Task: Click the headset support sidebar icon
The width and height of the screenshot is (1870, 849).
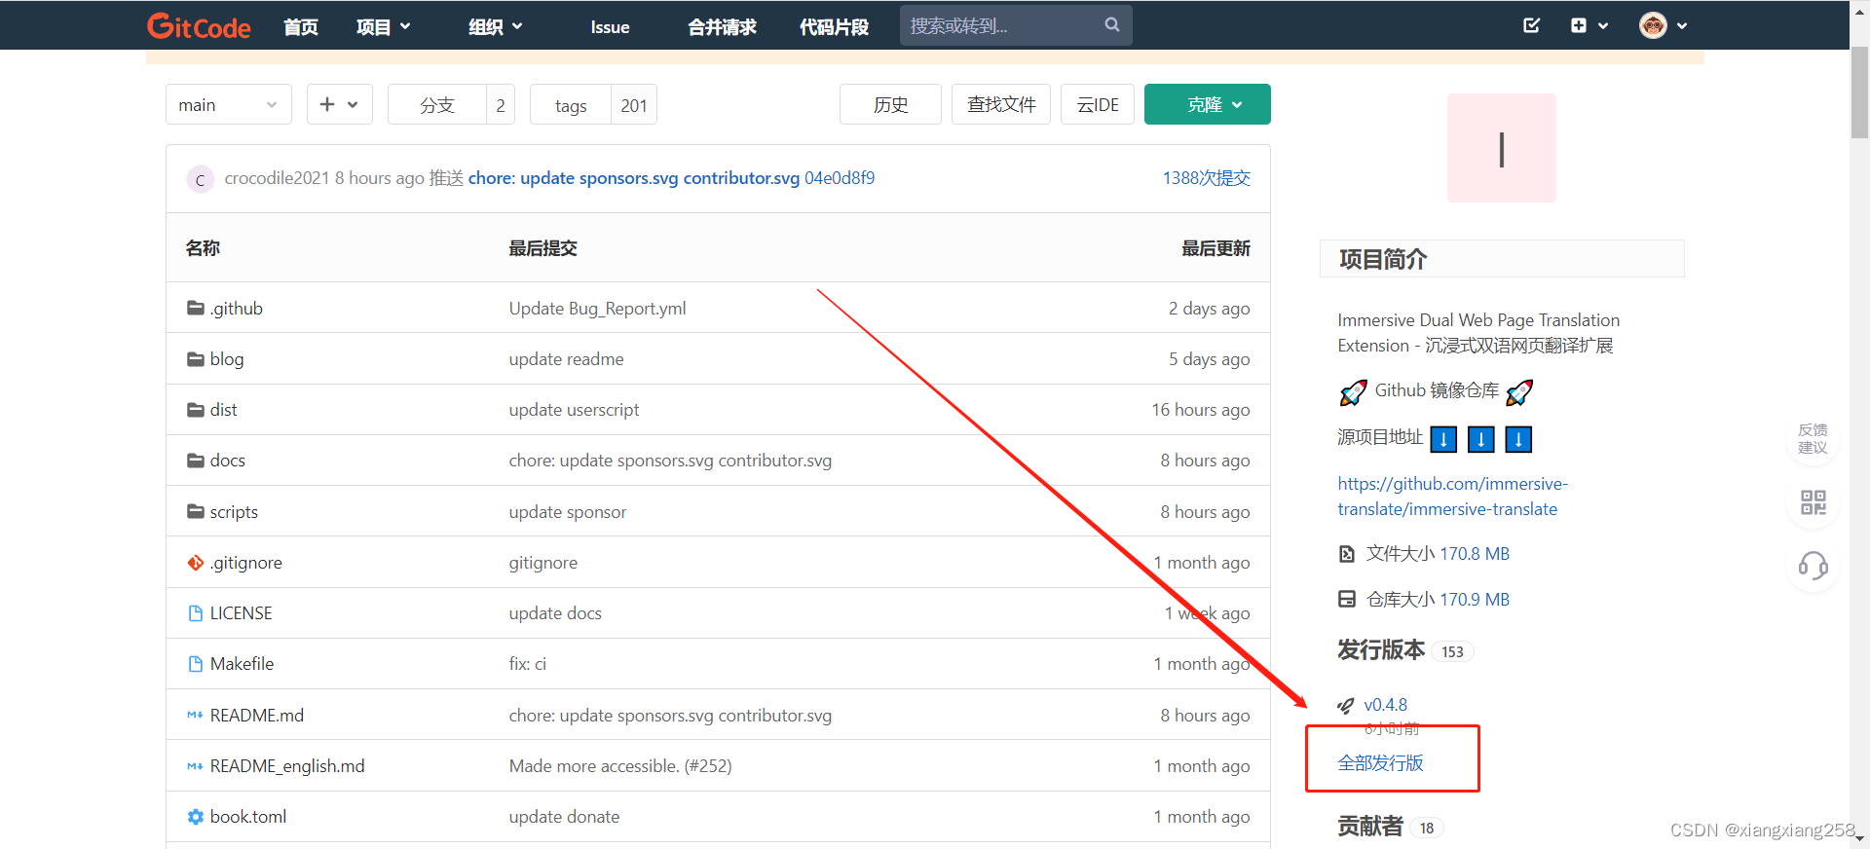Action: 1813,565
